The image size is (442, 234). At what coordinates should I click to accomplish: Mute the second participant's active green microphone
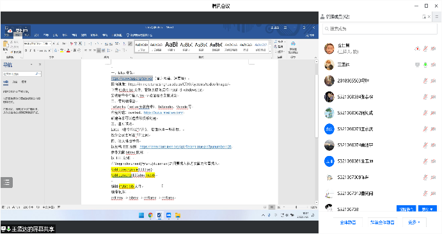point(425,65)
